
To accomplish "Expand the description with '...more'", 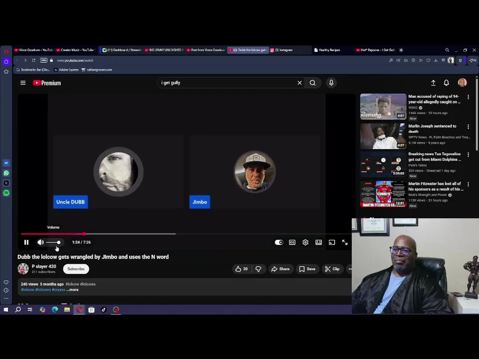I will click(x=72, y=290).
